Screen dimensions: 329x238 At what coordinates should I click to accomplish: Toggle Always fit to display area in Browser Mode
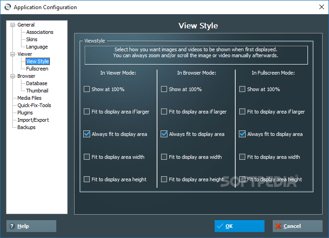coord(164,134)
